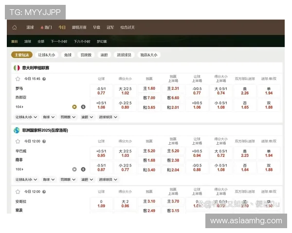Select 主 3.10 odds for 安哥拉

pos(149,201)
